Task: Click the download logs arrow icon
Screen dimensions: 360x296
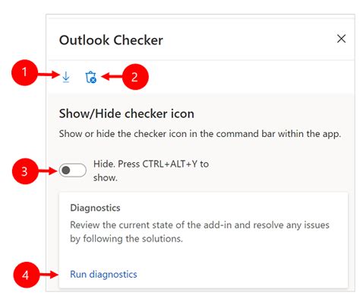Action: click(66, 77)
